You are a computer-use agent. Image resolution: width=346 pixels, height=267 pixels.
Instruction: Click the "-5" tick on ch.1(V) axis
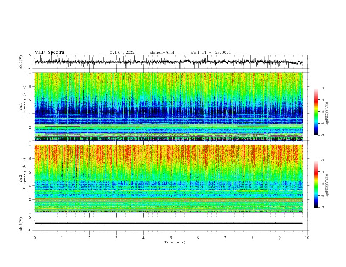pos(30,69)
